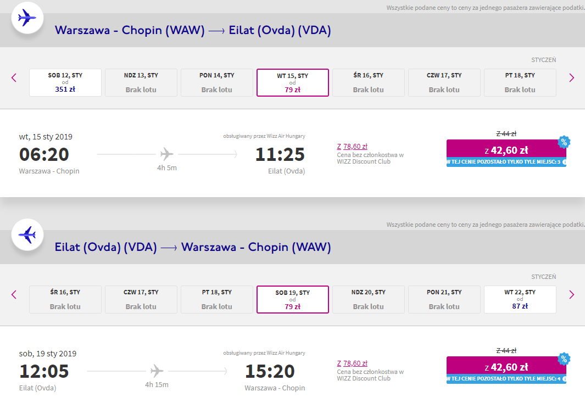The height and width of the screenshot is (414, 585).
Task: Show earlier outbound dates with left arrow
Action: point(14,77)
